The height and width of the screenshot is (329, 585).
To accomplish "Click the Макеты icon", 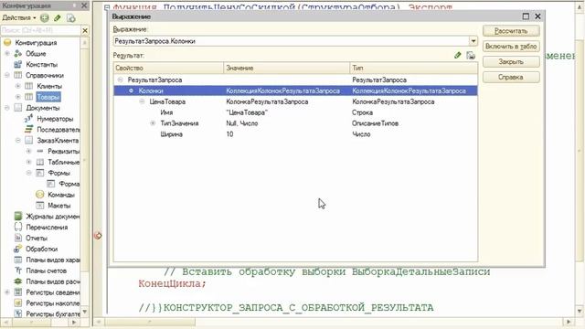I will 40,205.
